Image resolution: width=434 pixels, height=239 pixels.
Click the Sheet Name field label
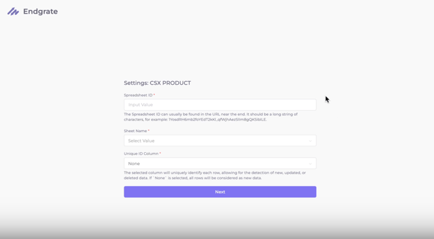[135, 131]
